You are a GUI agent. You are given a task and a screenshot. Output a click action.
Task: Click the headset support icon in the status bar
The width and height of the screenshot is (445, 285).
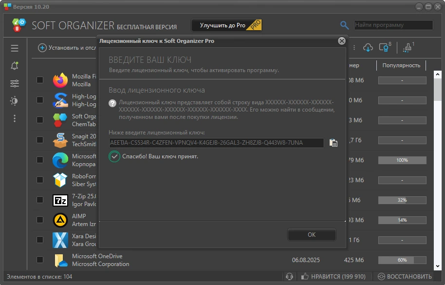coord(290,276)
